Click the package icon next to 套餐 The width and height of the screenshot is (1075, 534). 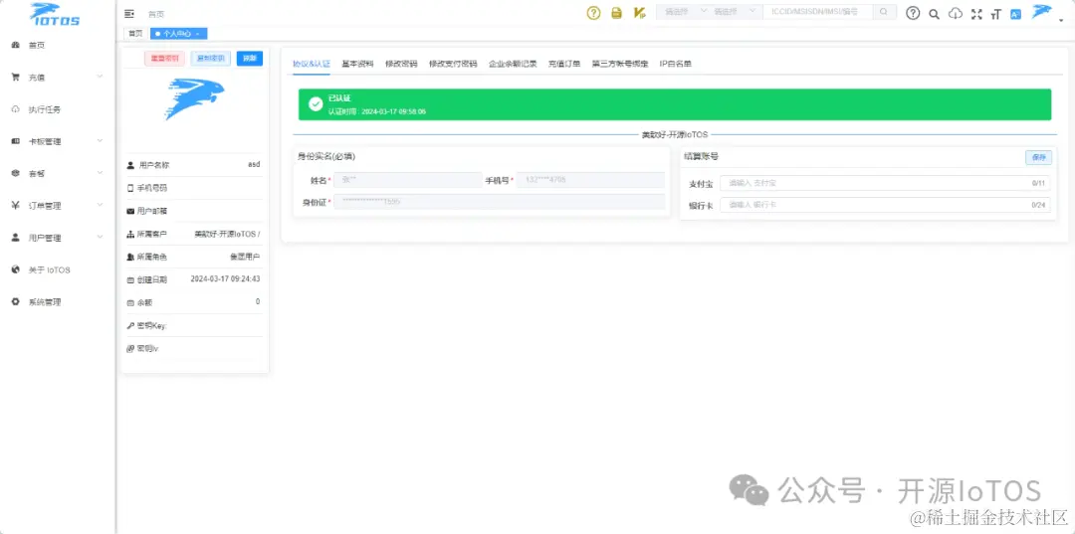pyautogui.click(x=15, y=173)
